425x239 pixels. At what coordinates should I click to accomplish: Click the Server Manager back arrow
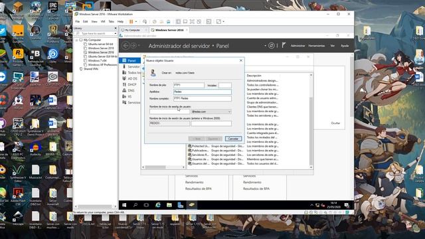pyautogui.click(x=126, y=46)
